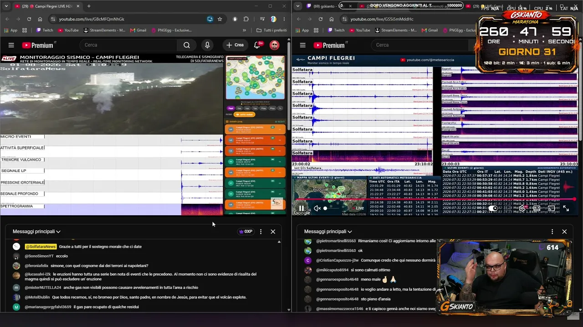Focus the Cerca search field in right YouTube
583x327 pixels.
[419, 45]
